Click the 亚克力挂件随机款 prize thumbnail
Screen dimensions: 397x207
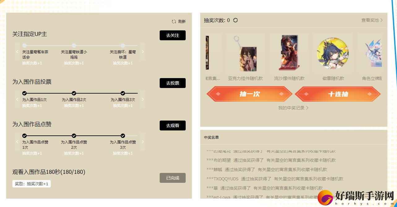click(245, 53)
